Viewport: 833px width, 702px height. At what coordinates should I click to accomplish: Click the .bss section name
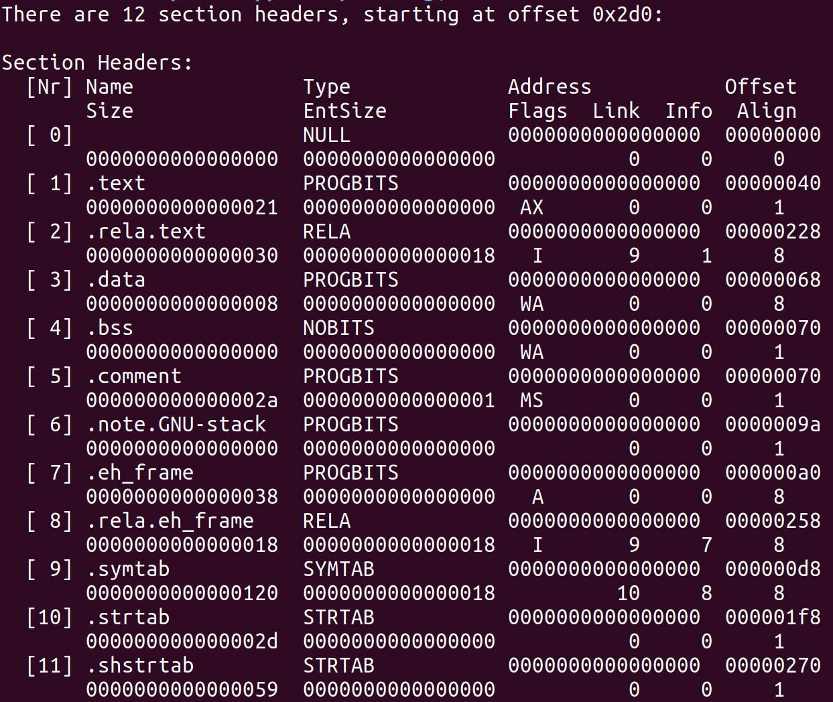[109, 328]
